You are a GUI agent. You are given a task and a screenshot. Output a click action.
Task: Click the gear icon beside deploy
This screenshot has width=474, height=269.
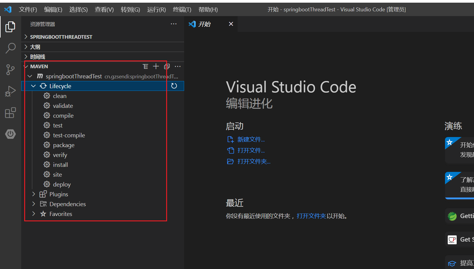point(47,184)
